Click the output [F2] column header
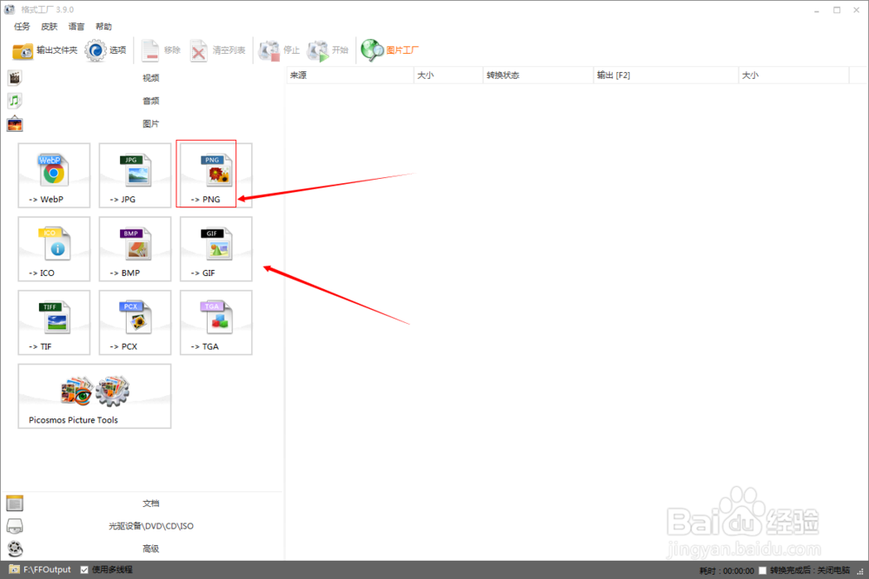The width and height of the screenshot is (869, 579). [x=666, y=76]
